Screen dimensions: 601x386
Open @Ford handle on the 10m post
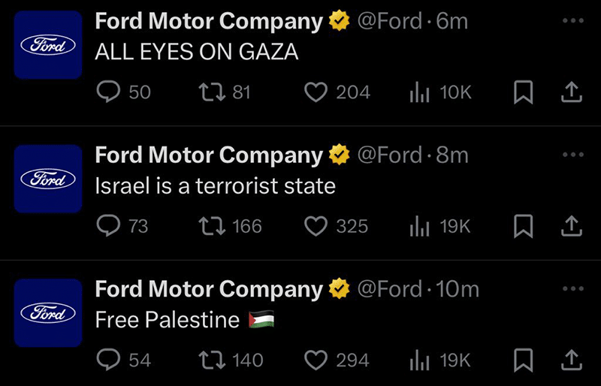tap(390, 289)
